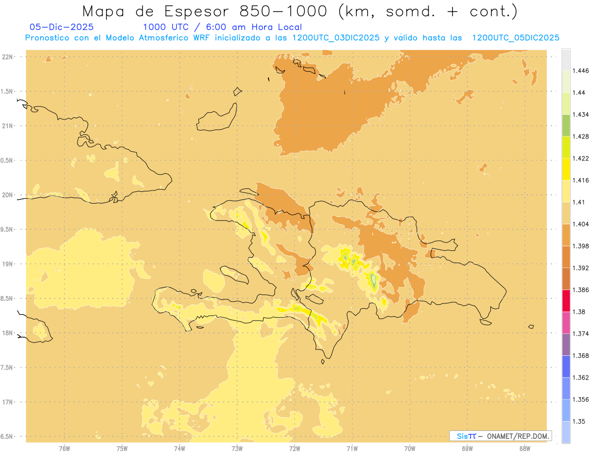This screenshot has height=455, width=589.
Task: Click the '76W' longitude label
Action: [65, 449]
